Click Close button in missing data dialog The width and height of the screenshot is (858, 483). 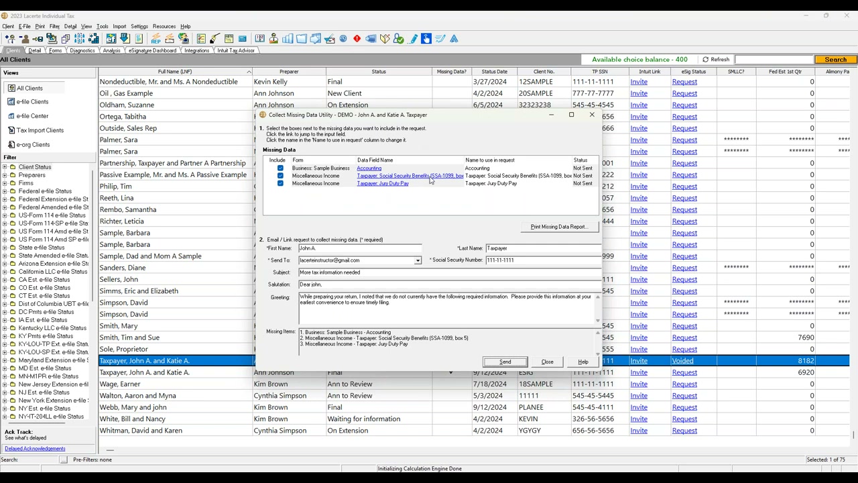548,362
